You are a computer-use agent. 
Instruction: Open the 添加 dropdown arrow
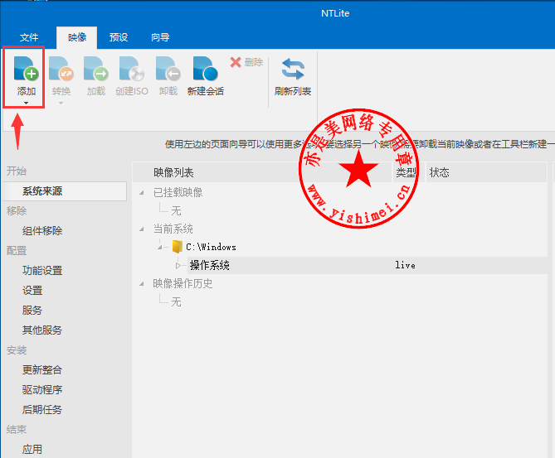(x=26, y=104)
